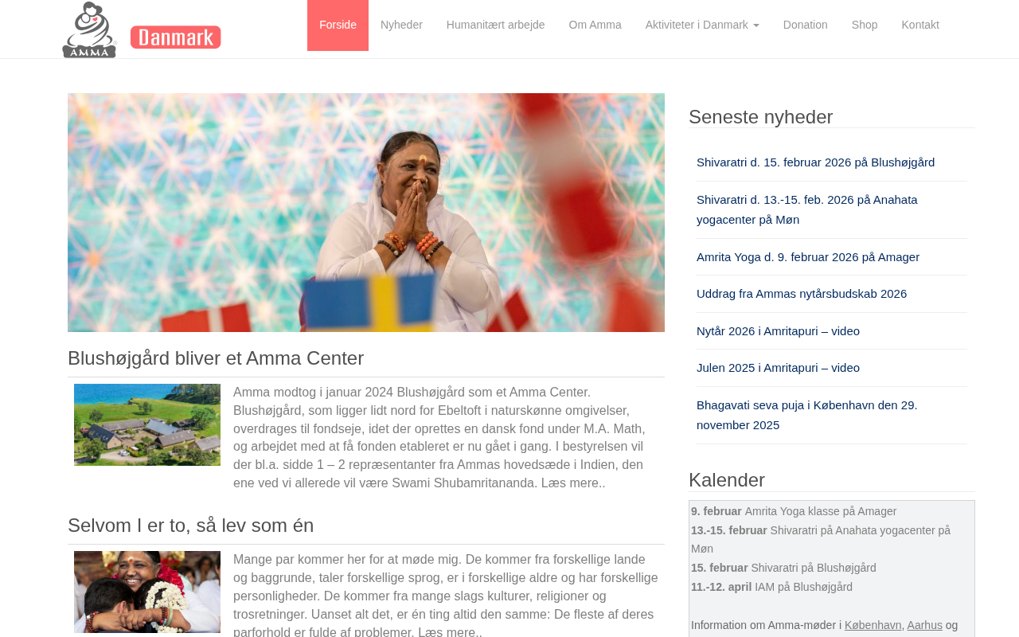Open Selvom I er to article heading
The image size is (1019, 637).
tap(191, 526)
